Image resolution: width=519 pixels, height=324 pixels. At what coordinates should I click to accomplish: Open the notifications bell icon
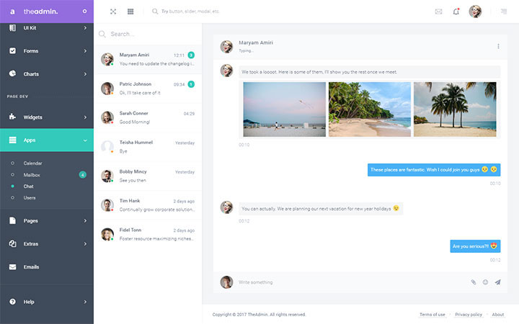456,12
